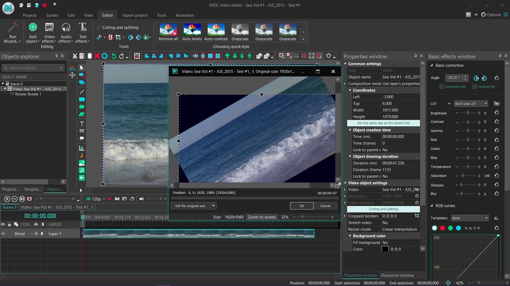This screenshot has width=510, height=286.
Task: Open the Export project tab
Action: coord(135,15)
